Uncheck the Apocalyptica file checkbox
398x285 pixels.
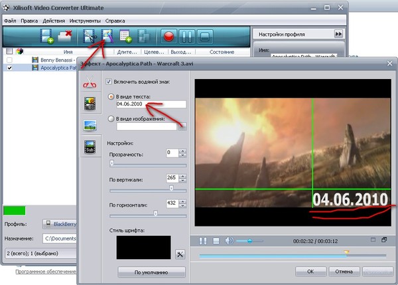(x=9, y=68)
